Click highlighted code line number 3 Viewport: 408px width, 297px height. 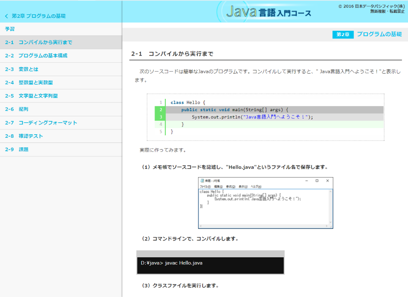click(x=161, y=117)
